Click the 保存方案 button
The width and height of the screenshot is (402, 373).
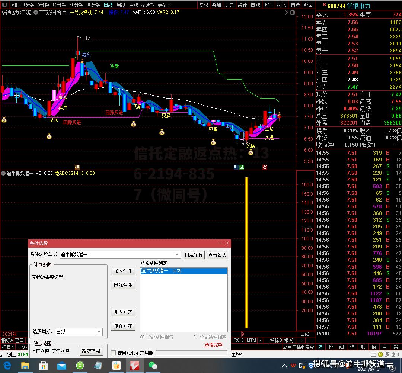(123, 326)
